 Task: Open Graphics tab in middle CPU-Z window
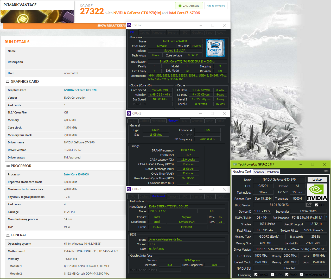pyautogui.click(x=197, y=121)
